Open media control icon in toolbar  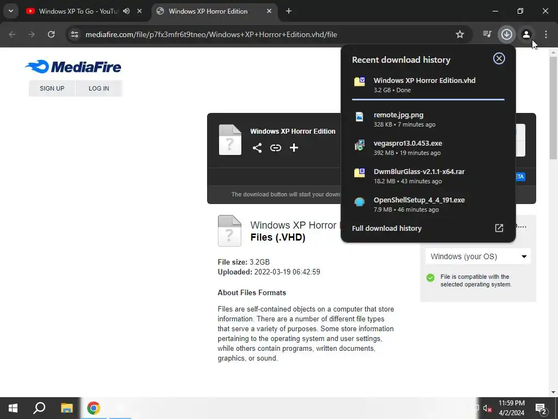[487, 34]
